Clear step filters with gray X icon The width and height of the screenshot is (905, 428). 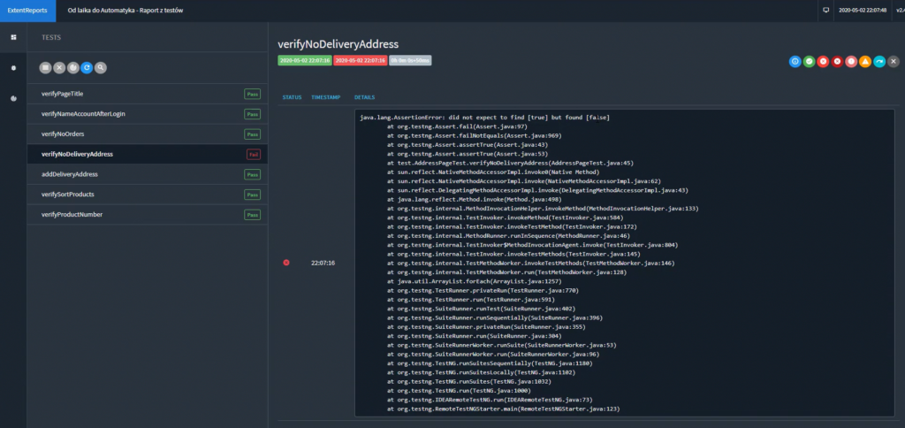(x=893, y=62)
